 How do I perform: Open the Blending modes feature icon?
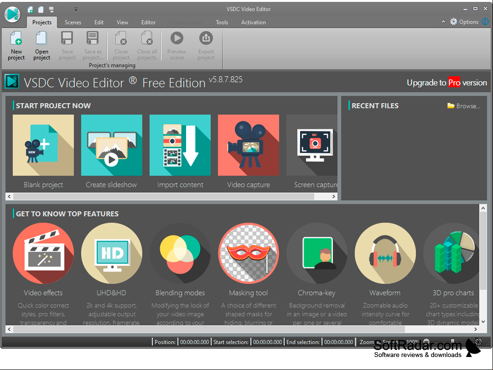tap(180, 253)
